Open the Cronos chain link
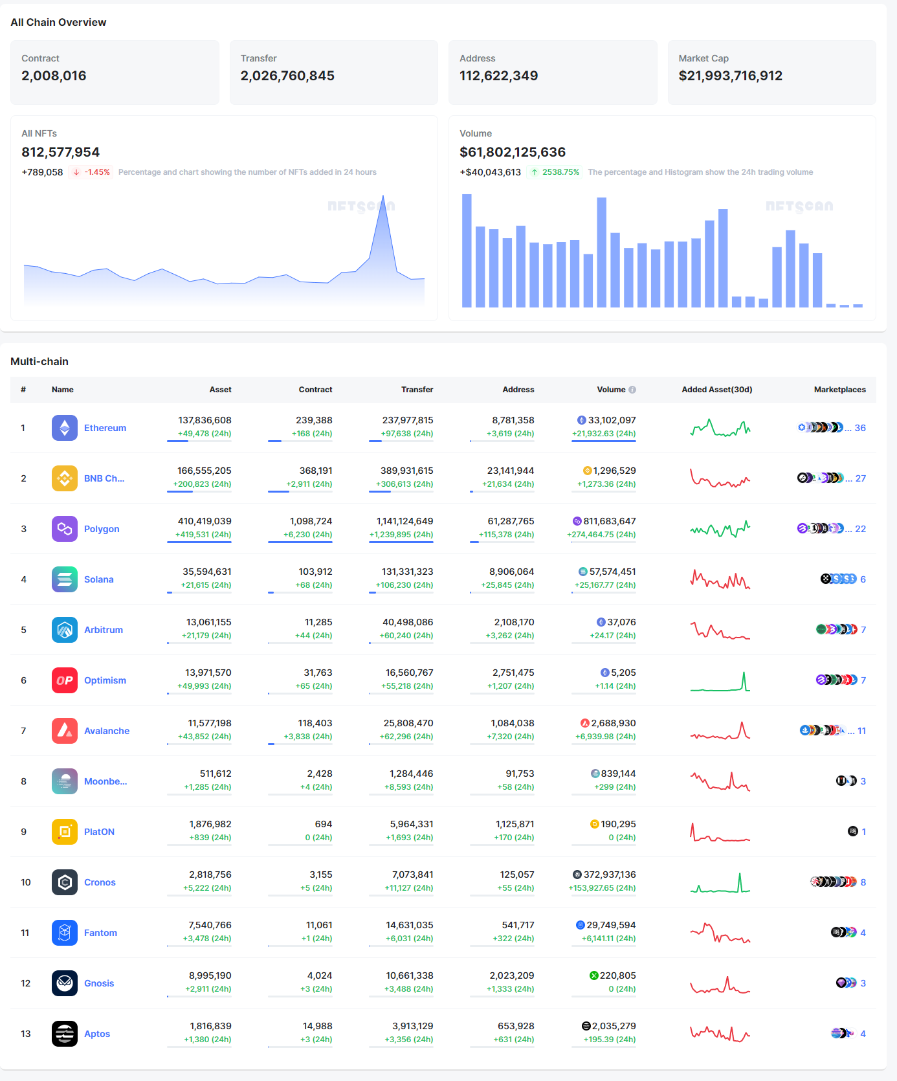This screenshot has height=1081, width=897. pyautogui.click(x=100, y=882)
